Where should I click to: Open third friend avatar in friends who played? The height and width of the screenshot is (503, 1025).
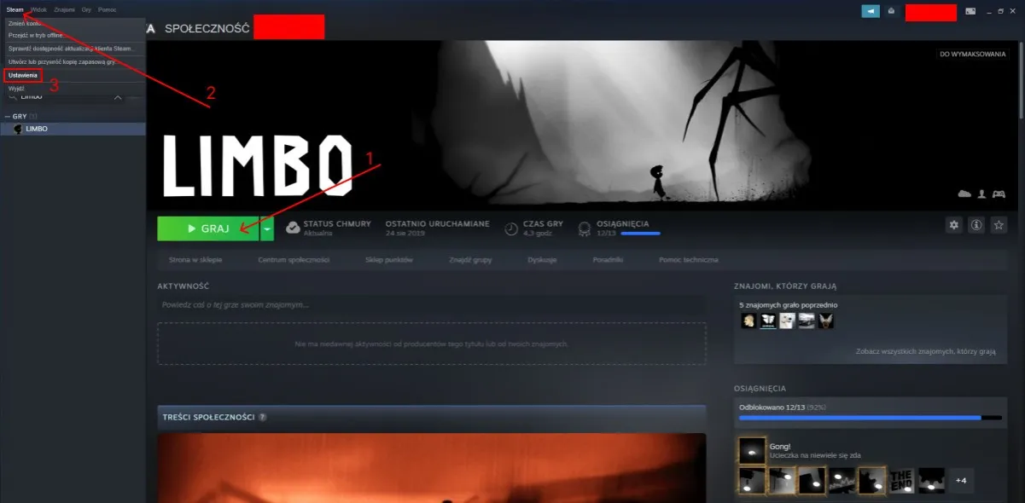[787, 321]
